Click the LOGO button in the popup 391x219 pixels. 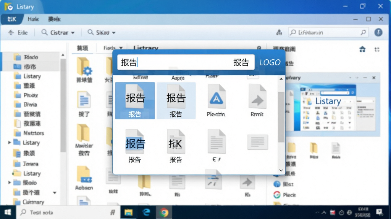pyautogui.click(x=270, y=62)
